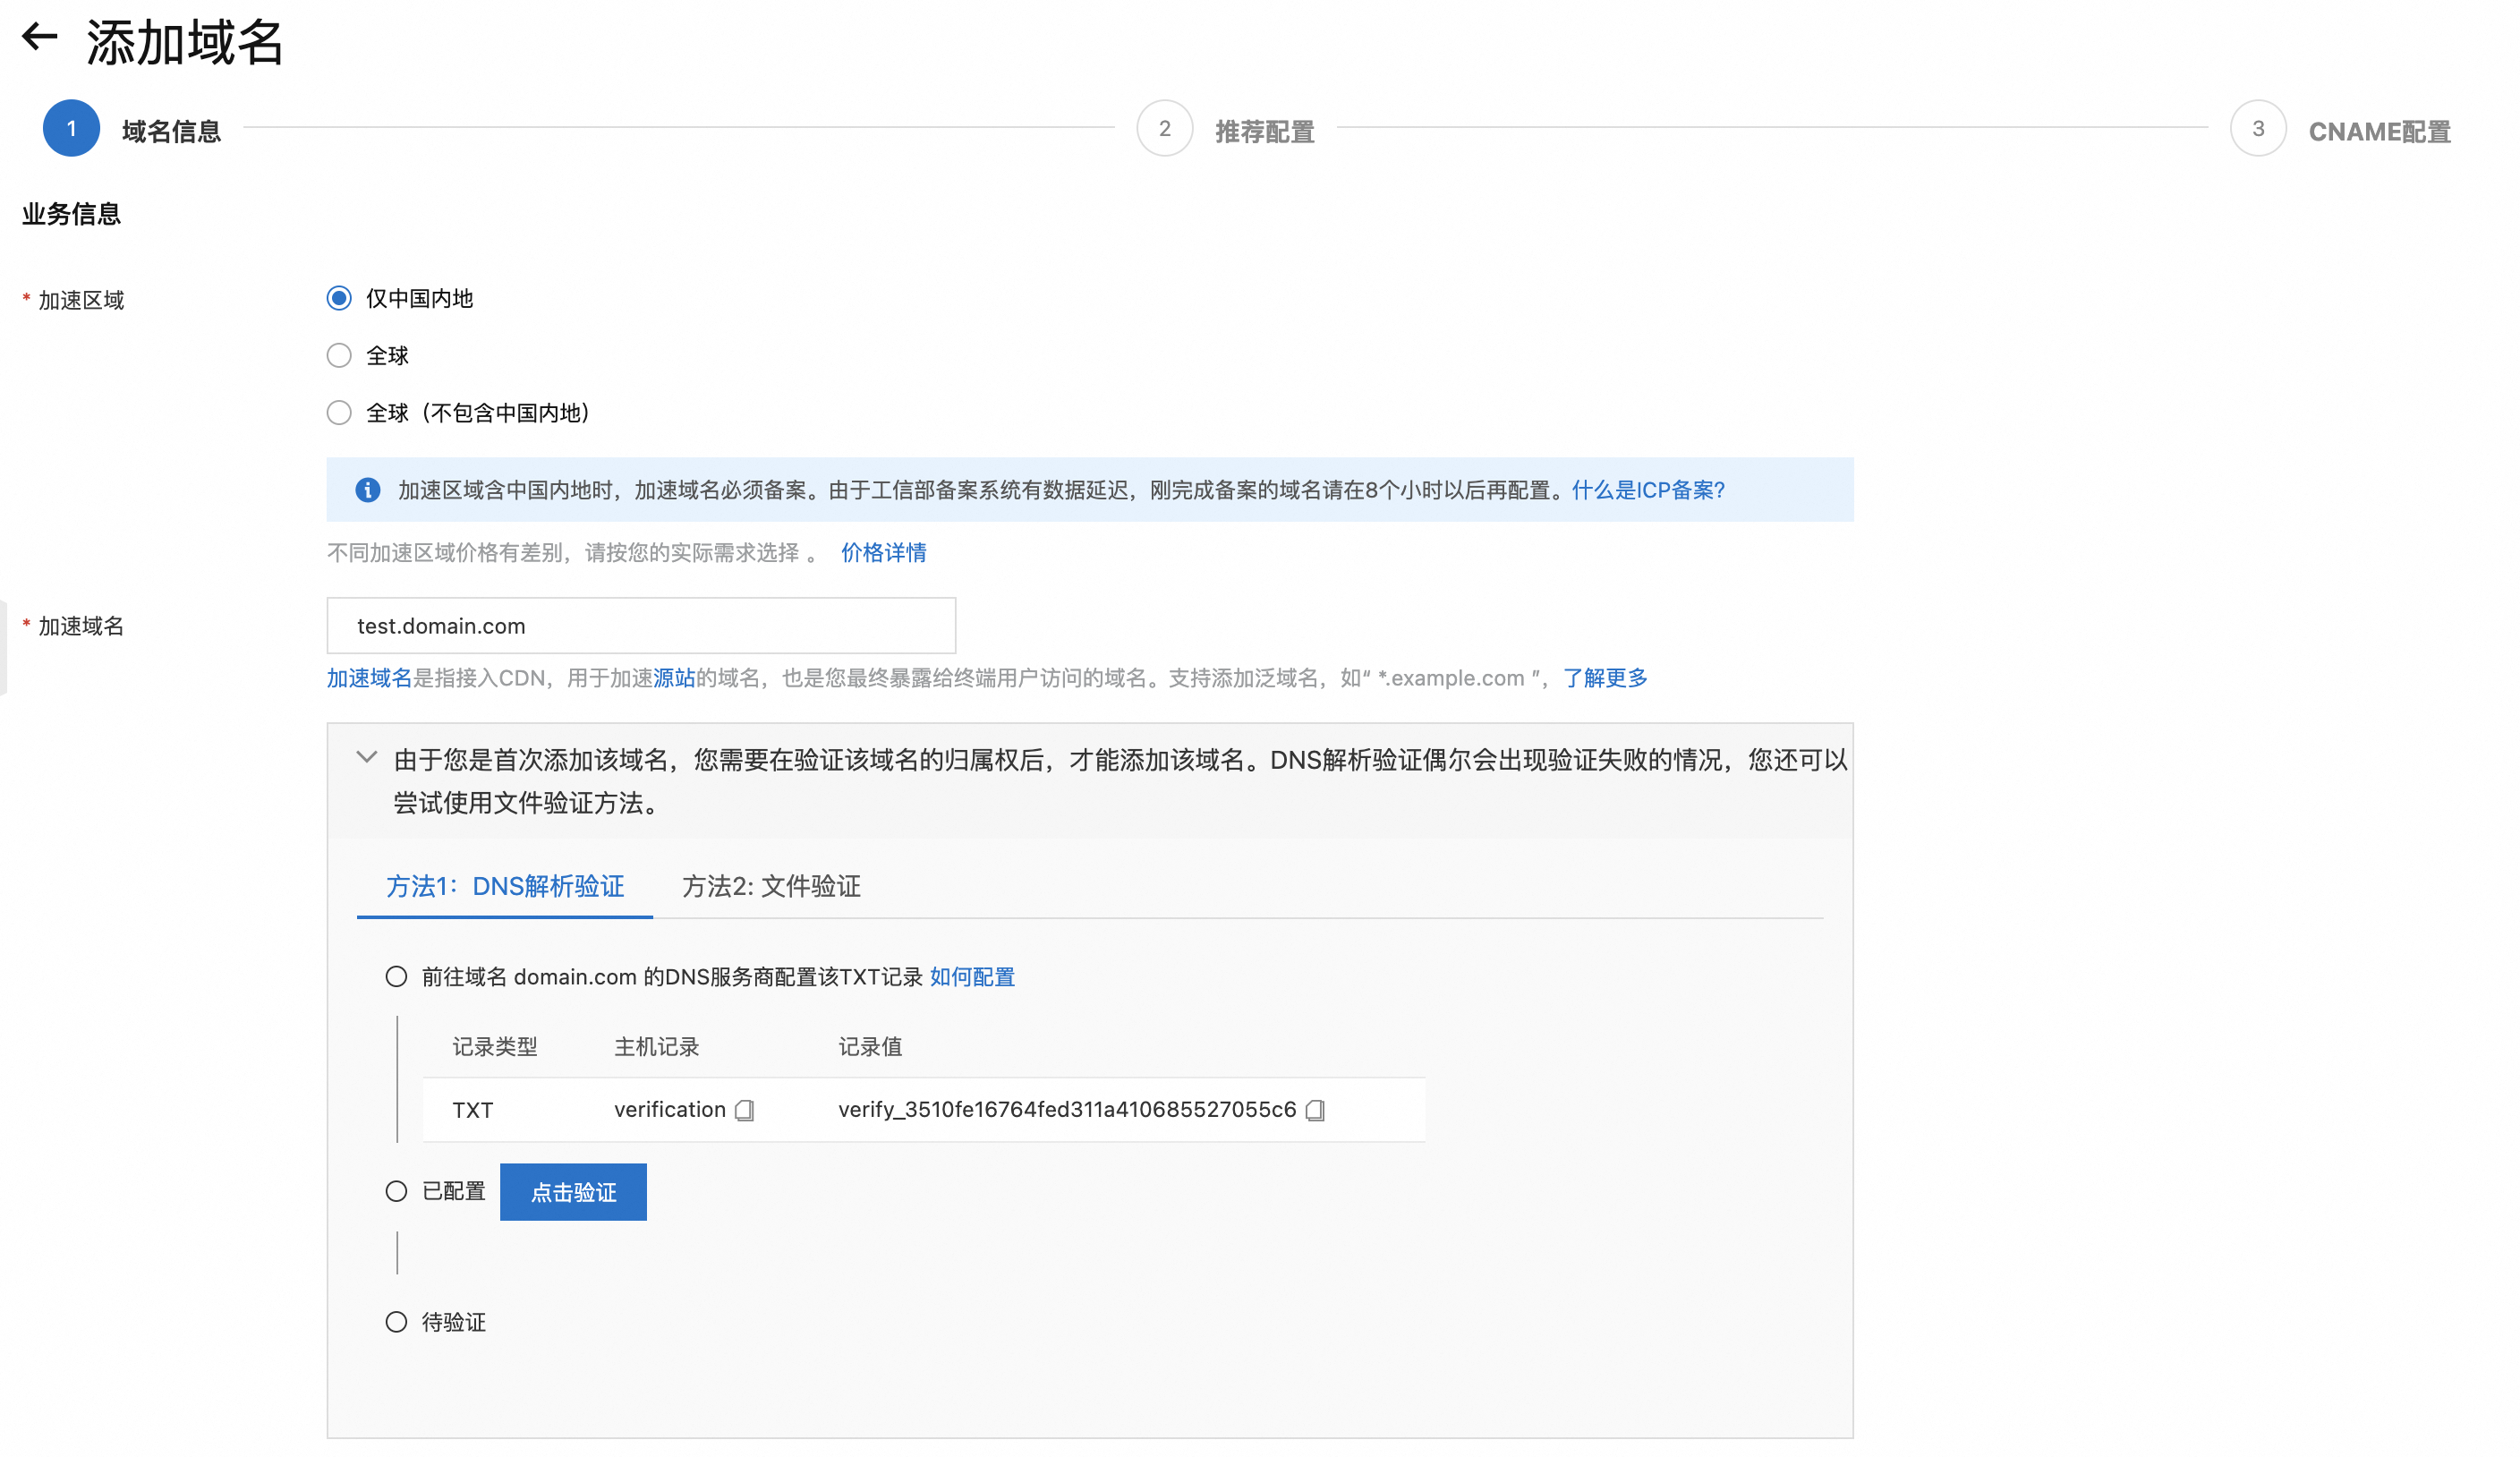Open 价格详情 pricing link
The image size is (2520, 1457).
click(x=883, y=553)
